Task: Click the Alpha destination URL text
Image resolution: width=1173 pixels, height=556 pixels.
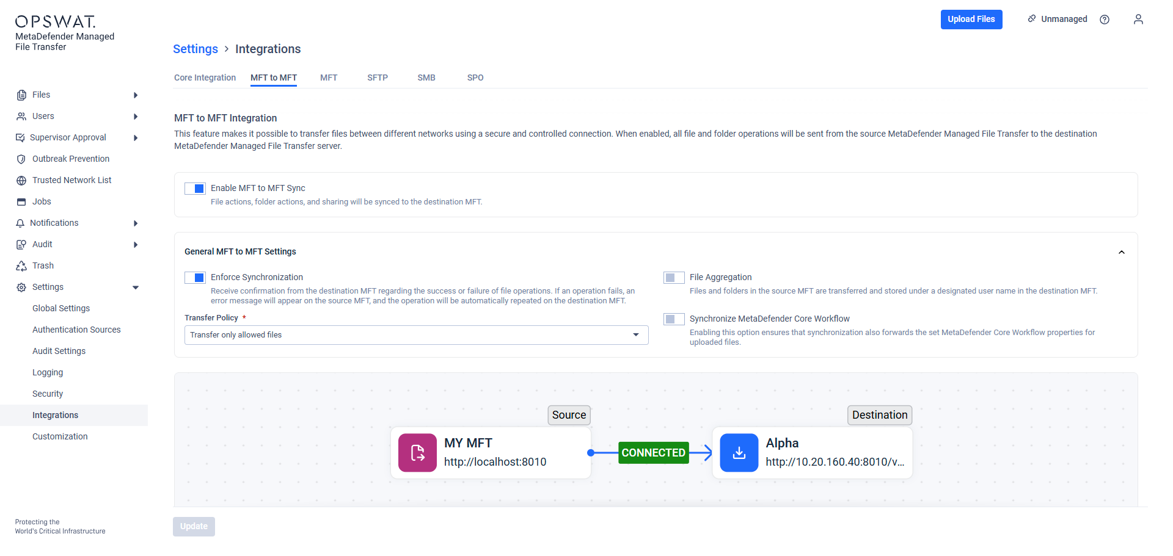Action: point(835,462)
